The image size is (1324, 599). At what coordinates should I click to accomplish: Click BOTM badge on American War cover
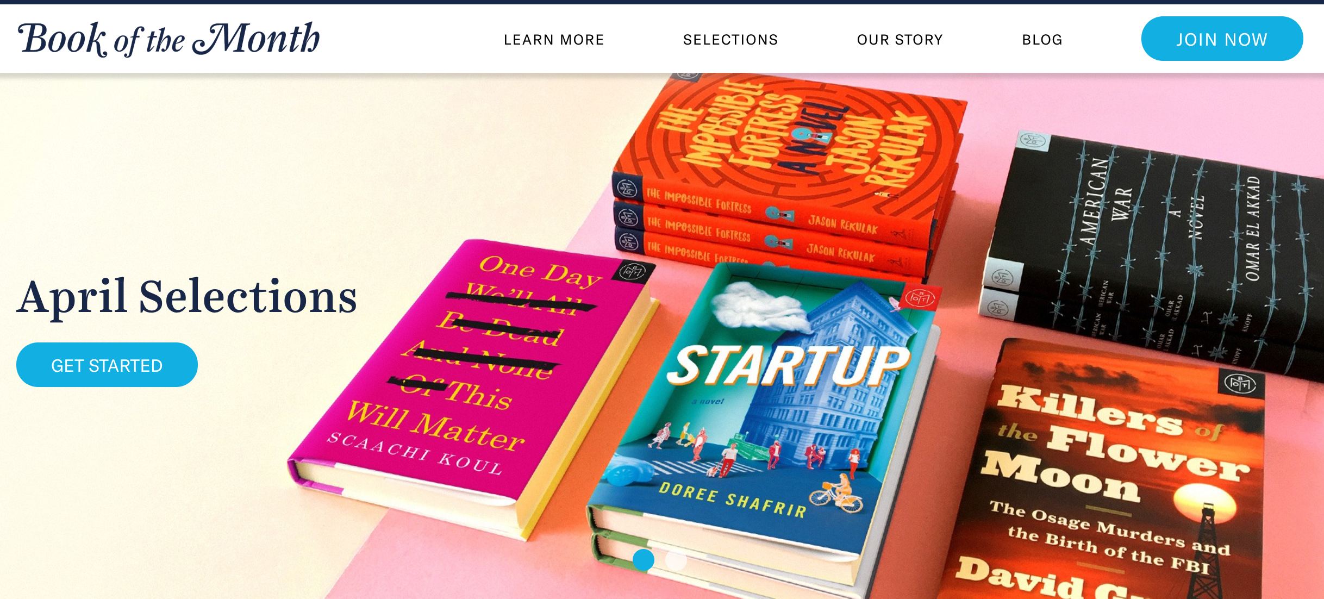(x=1033, y=141)
